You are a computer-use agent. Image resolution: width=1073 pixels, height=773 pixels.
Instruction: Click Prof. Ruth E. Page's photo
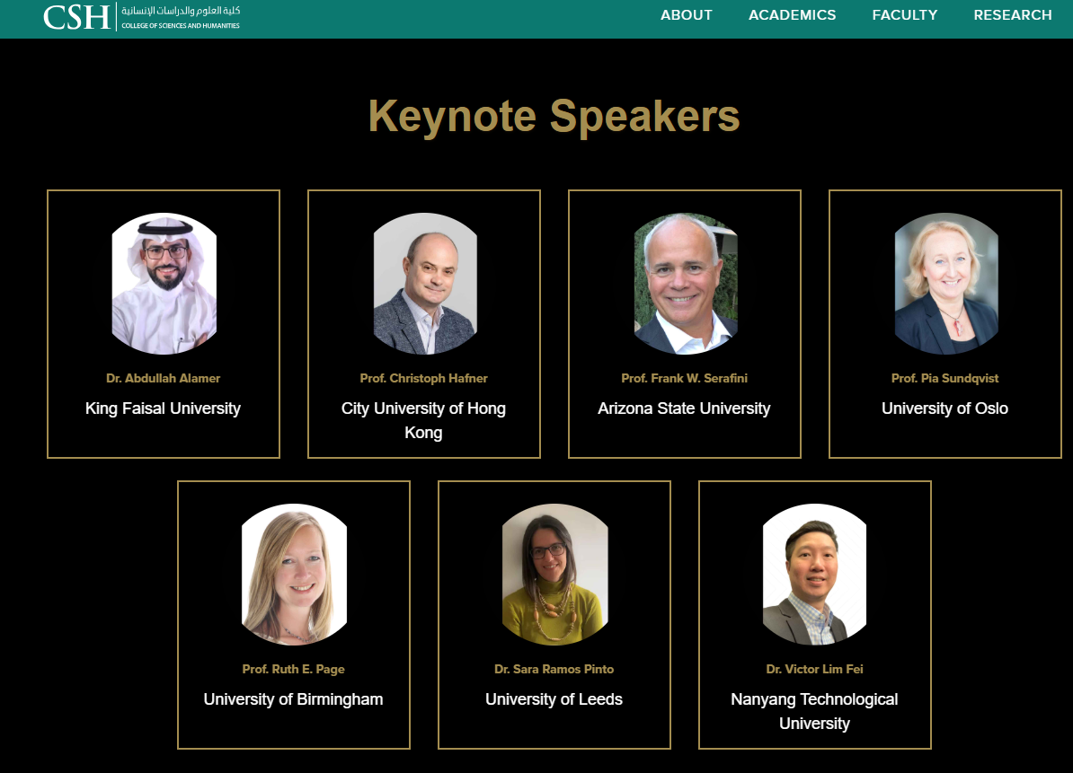(294, 574)
